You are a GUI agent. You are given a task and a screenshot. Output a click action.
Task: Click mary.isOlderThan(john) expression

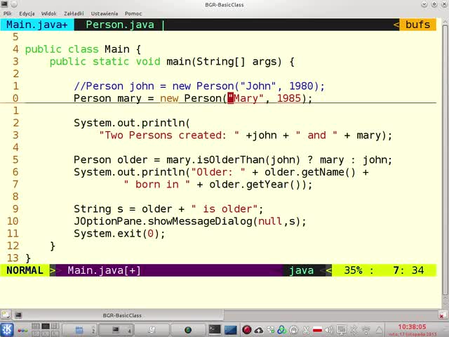click(x=233, y=159)
